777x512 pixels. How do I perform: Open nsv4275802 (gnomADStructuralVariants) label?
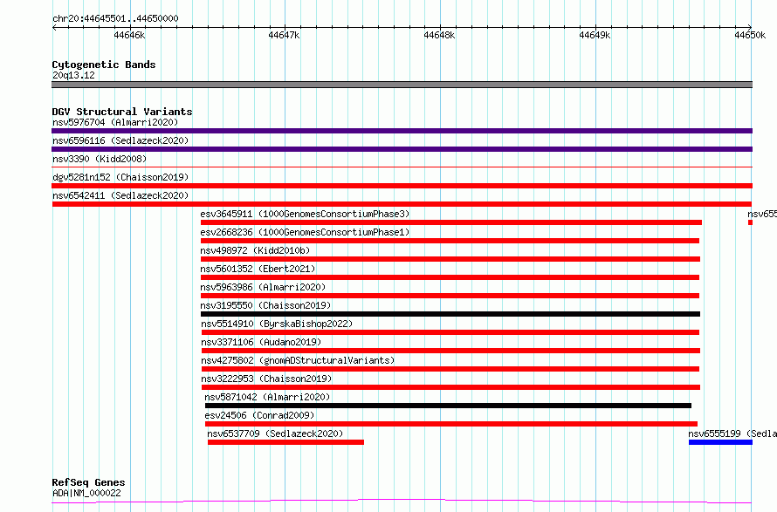coord(298,360)
